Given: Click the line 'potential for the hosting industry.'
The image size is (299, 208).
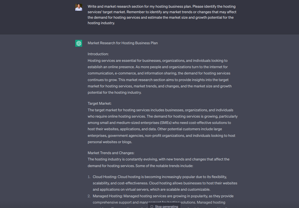Looking at the screenshot, I should (115, 93).
